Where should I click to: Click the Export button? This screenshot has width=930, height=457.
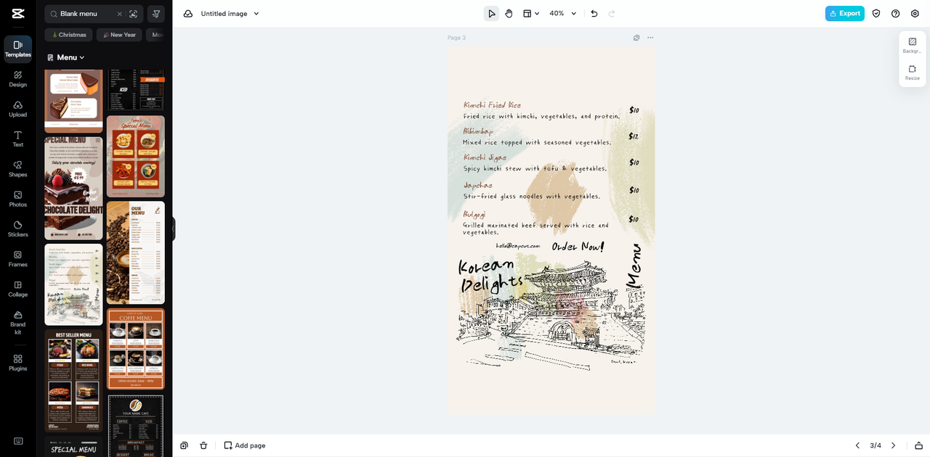(845, 14)
